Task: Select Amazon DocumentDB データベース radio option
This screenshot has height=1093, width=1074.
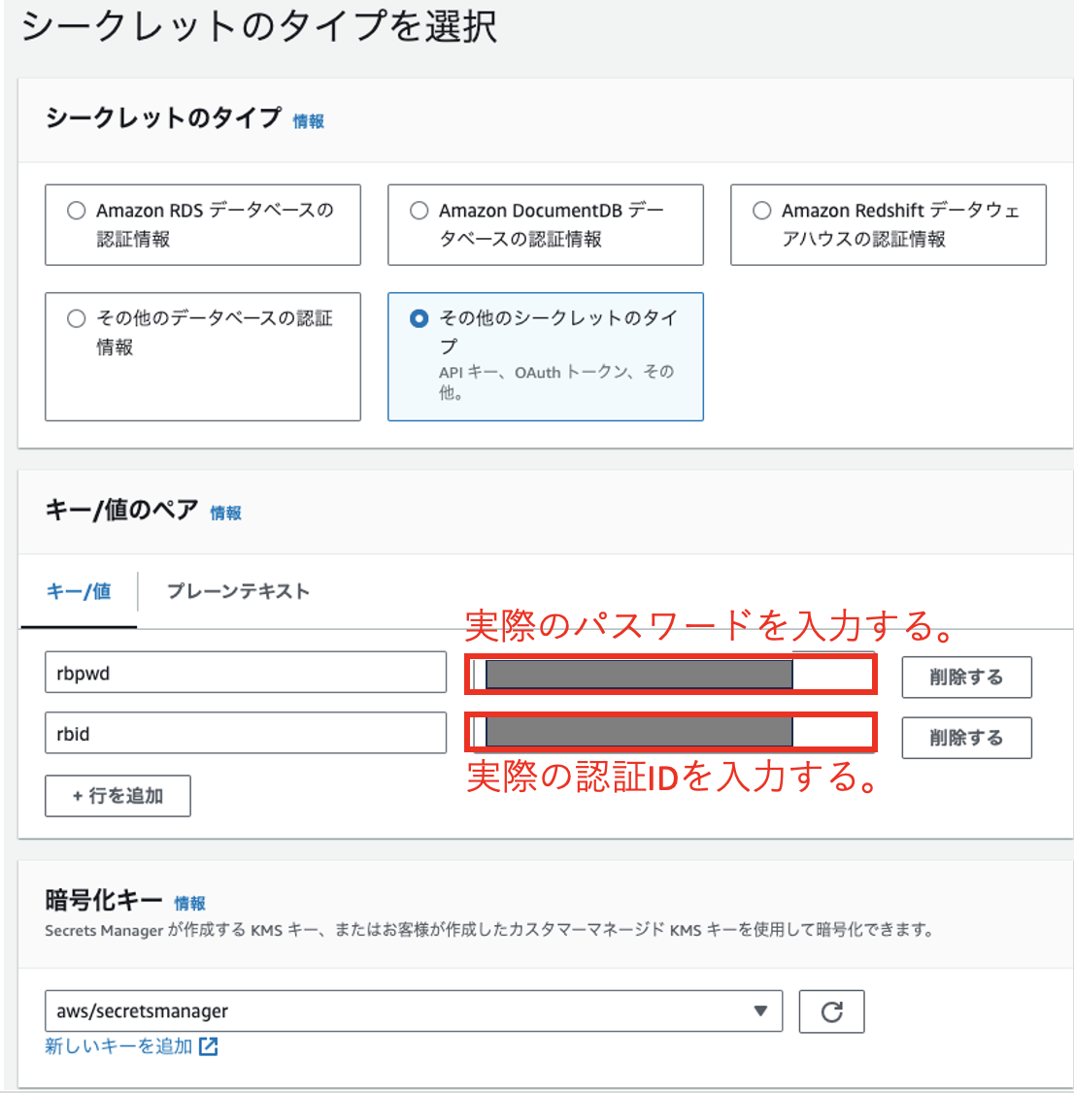Action: 420,211
